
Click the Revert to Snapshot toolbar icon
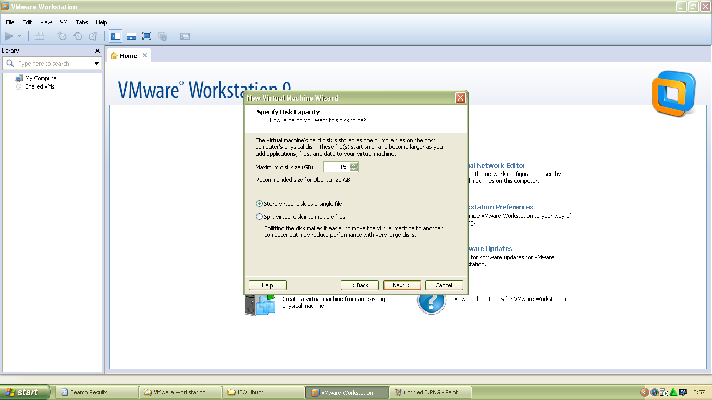(78, 36)
